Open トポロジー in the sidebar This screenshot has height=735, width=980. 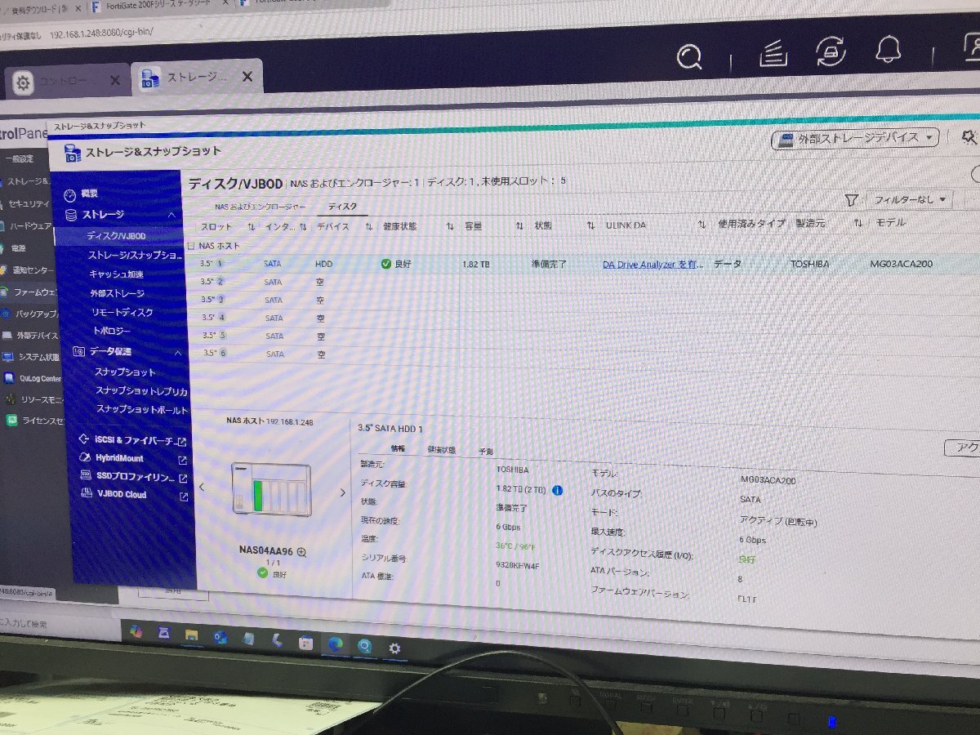pos(112,331)
